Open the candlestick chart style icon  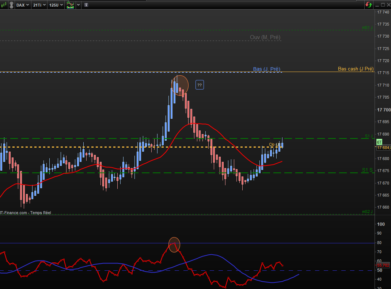[4, 5]
